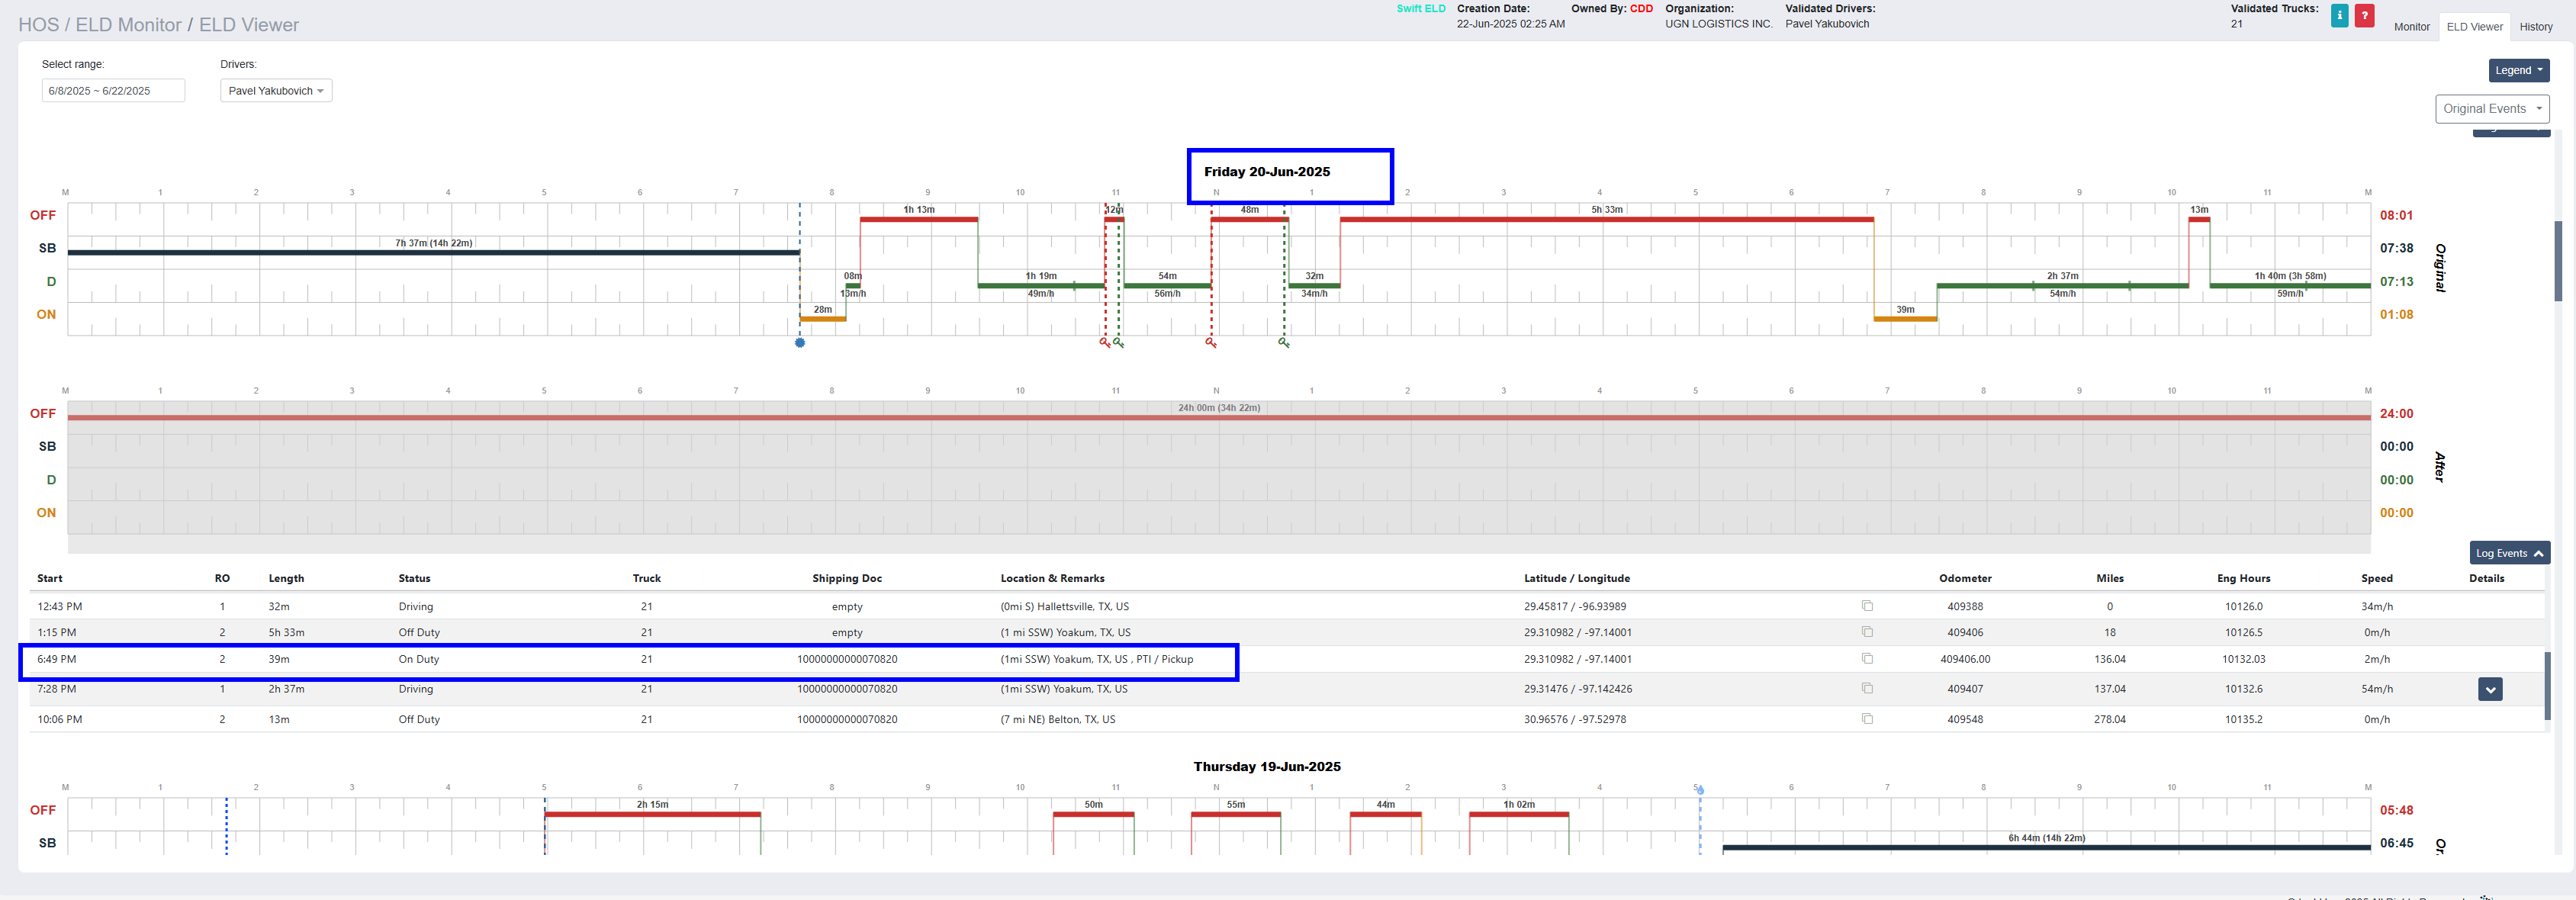Click the 7h 37m sleeper berth segment
This screenshot has height=900, width=2576.
pyautogui.click(x=433, y=252)
